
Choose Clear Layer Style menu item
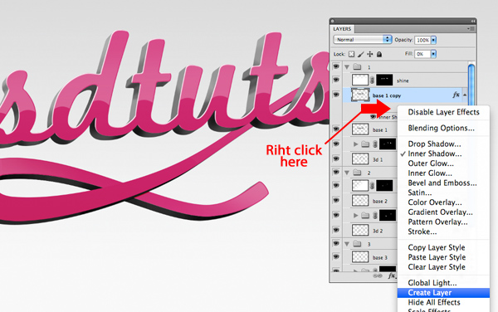pyautogui.click(x=443, y=267)
